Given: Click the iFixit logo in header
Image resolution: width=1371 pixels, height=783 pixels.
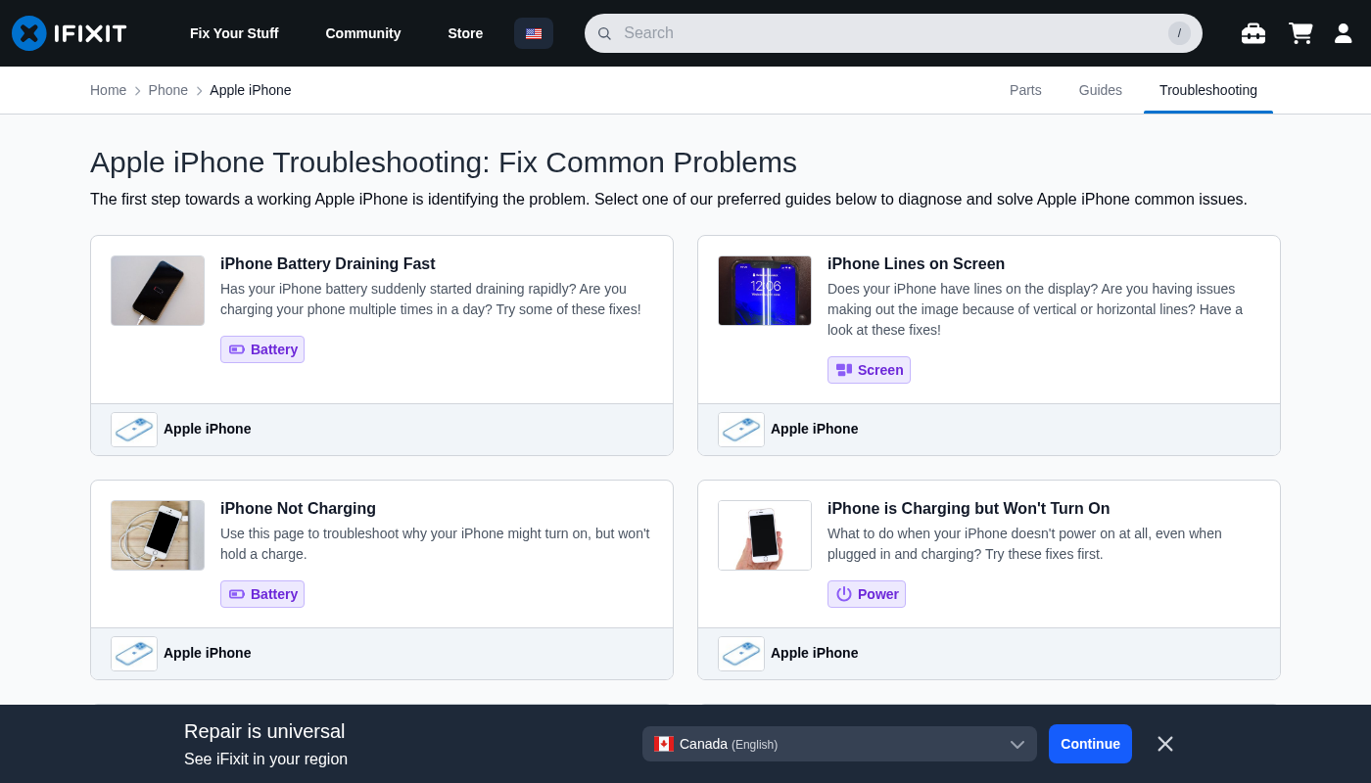Looking at the screenshot, I should [70, 33].
